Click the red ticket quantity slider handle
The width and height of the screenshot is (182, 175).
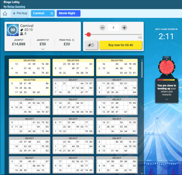click(89, 35)
